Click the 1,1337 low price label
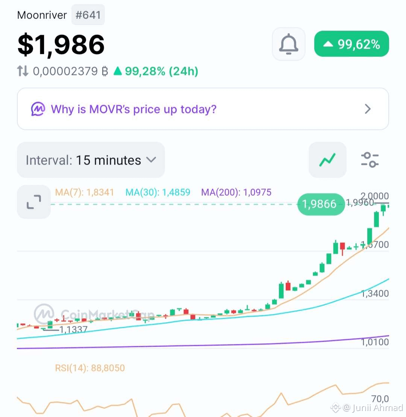The image size is (406, 417). point(73,330)
